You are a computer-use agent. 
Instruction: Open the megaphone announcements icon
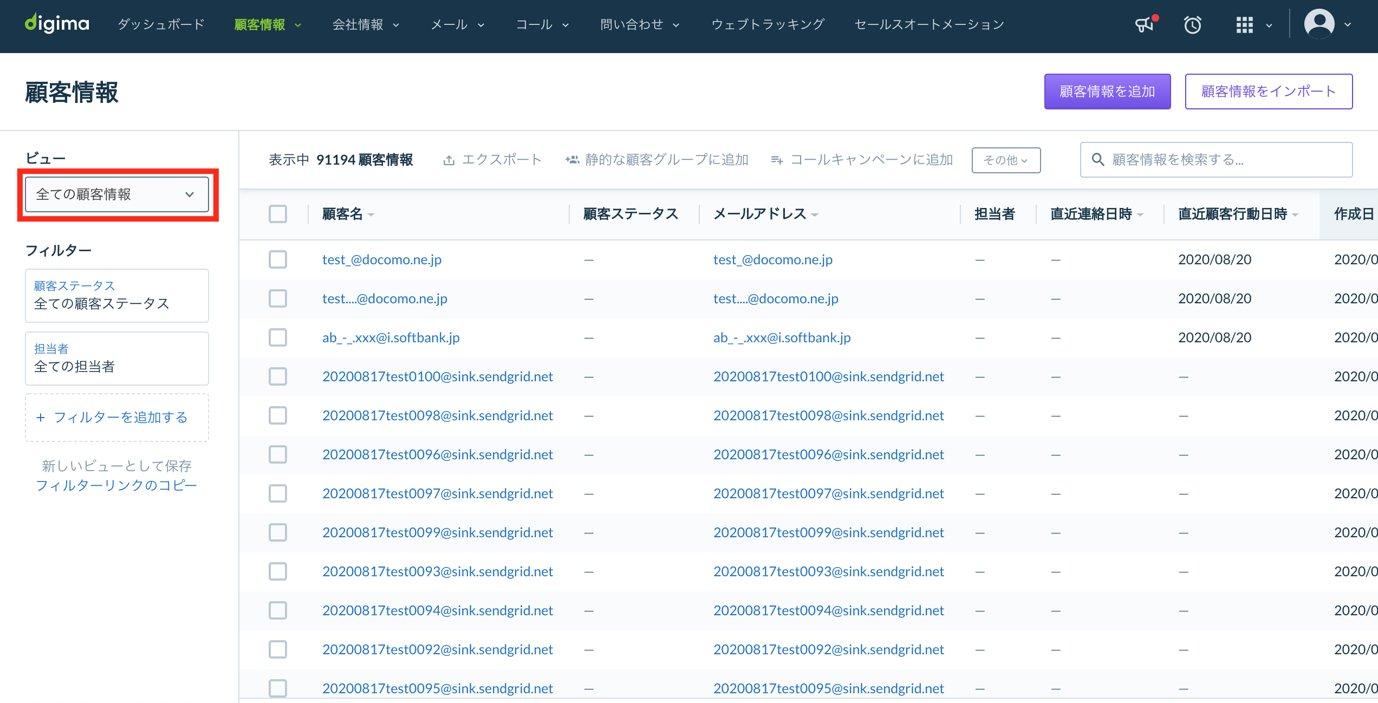pyautogui.click(x=1145, y=24)
